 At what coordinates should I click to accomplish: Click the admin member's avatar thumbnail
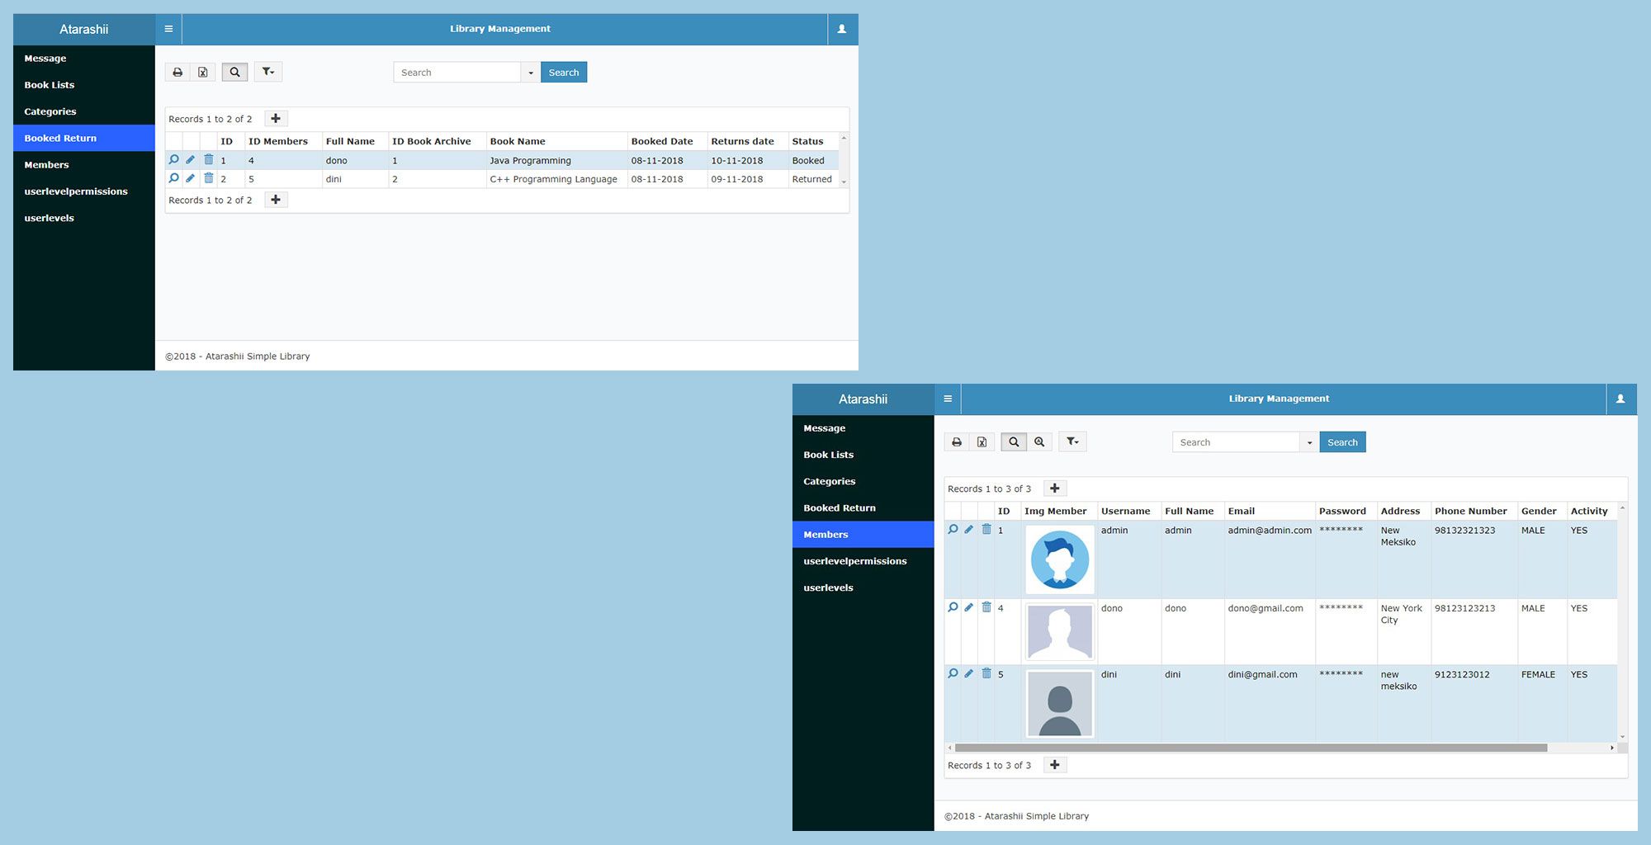tap(1059, 559)
